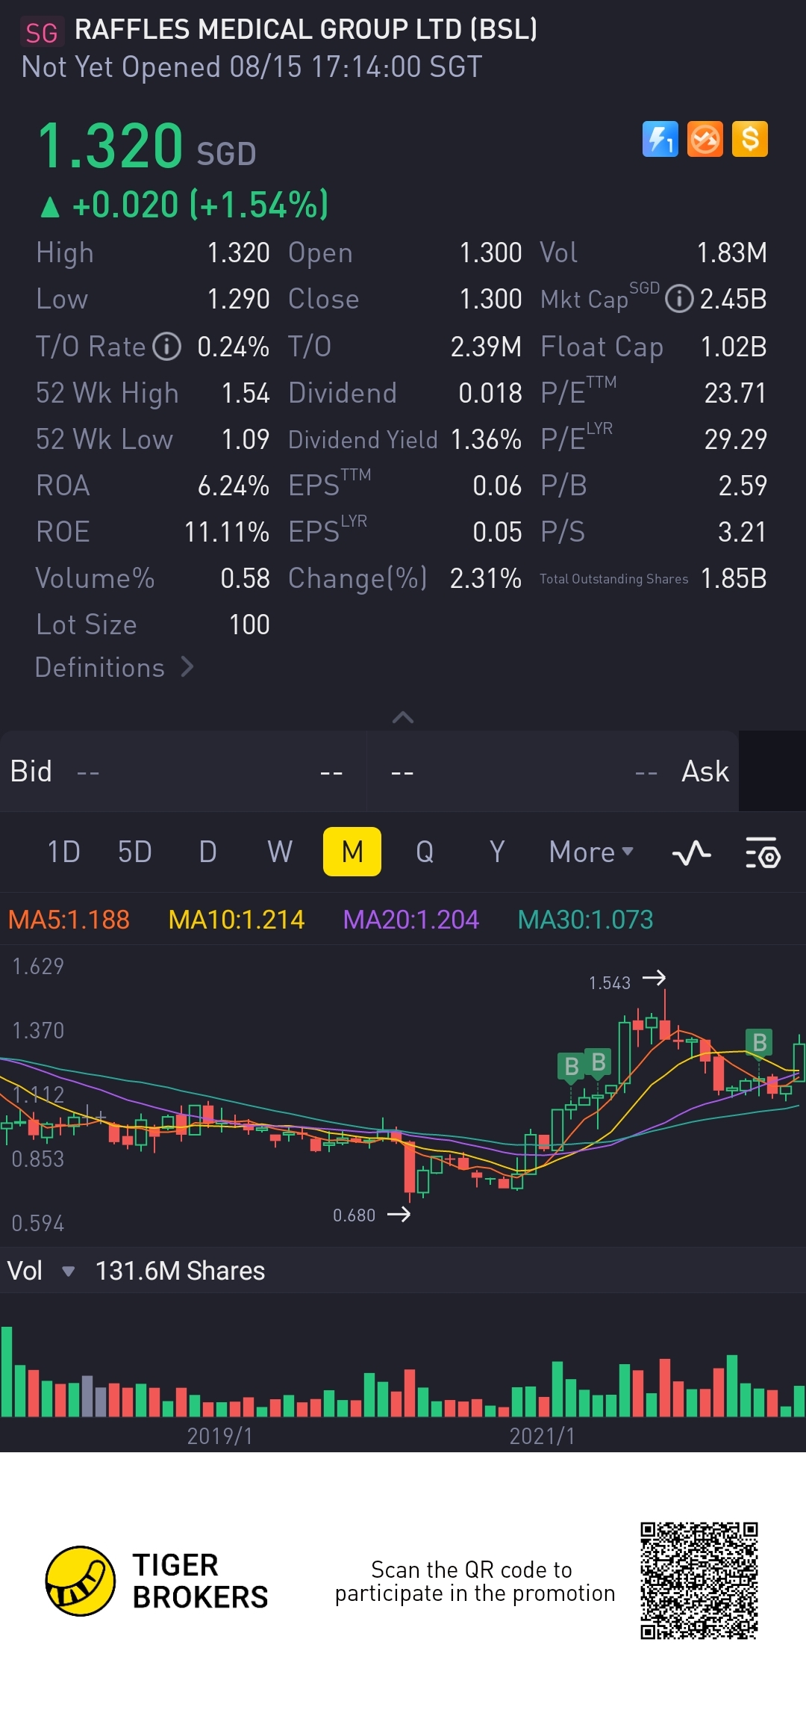Tap the 2019/1 date axis label
This screenshot has width=806, height=1710.
coord(219,1436)
